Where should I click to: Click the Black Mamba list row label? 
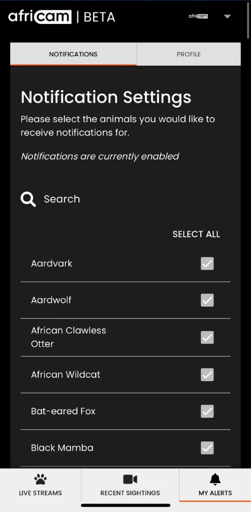[x=62, y=448]
